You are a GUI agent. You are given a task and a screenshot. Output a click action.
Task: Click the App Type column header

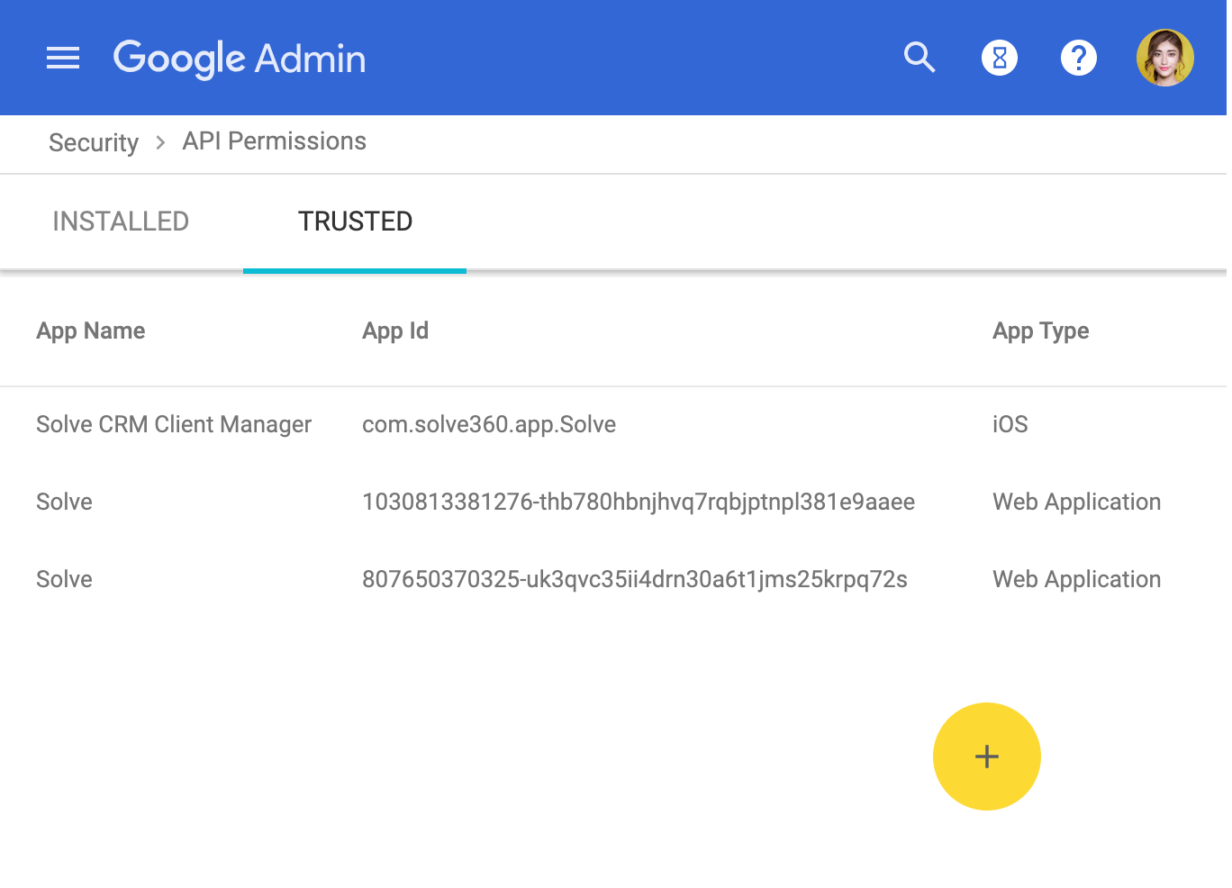pyautogui.click(x=1040, y=331)
